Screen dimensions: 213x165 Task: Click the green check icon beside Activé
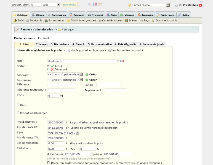[52, 66]
